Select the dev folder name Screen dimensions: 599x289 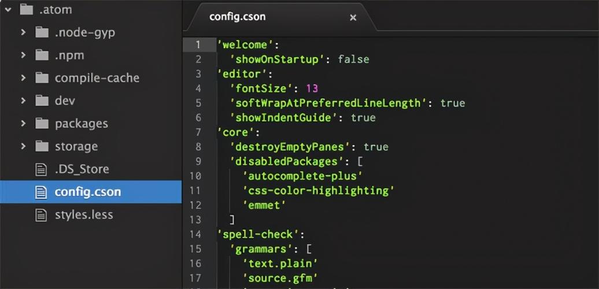tap(65, 101)
